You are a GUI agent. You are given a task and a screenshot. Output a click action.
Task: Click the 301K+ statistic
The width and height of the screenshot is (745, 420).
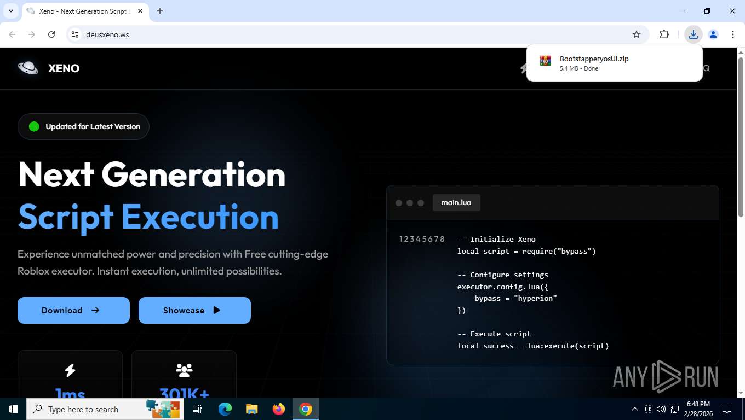[184, 393]
